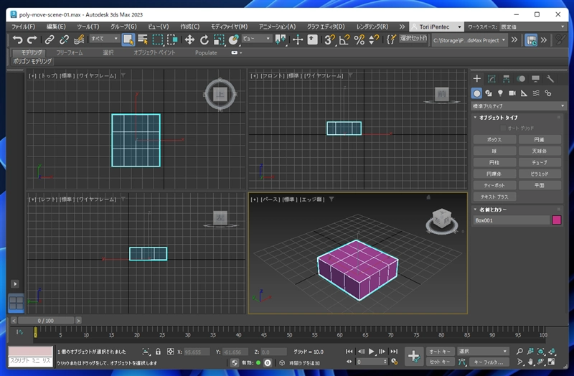Switch to Populate ribbon tab
The width and height of the screenshot is (574, 376).
[206, 52]
